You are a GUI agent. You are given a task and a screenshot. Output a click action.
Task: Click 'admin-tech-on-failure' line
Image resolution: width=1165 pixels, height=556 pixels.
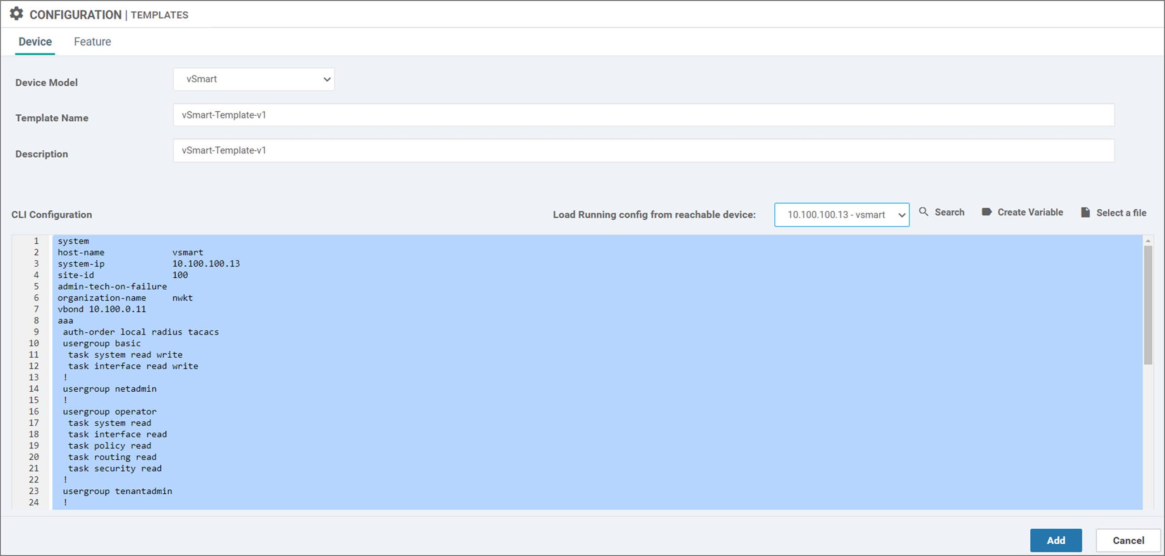[112, 286]
